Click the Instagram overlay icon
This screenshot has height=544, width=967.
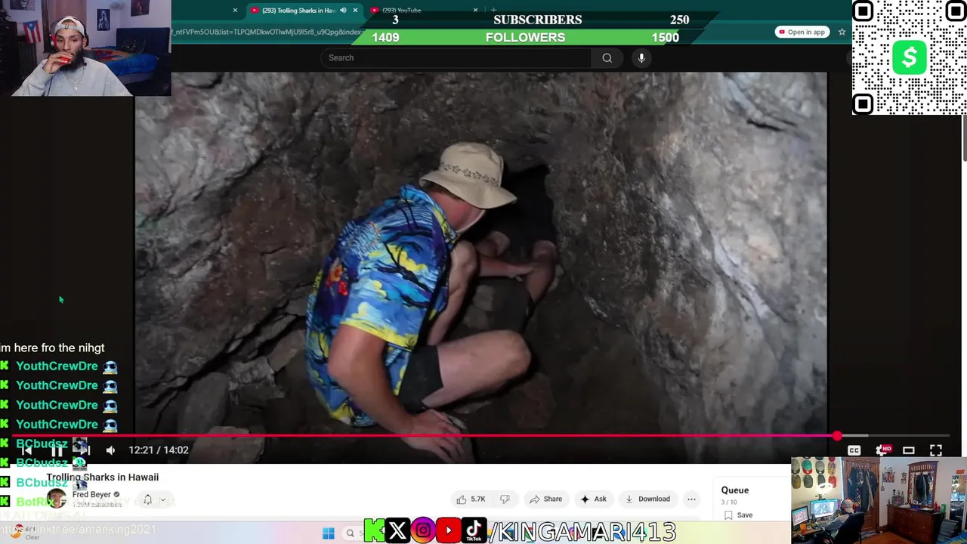click(423, 530)
